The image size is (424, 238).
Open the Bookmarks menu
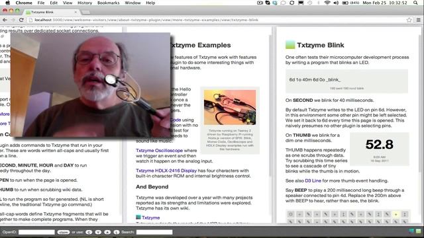point(108,3)
